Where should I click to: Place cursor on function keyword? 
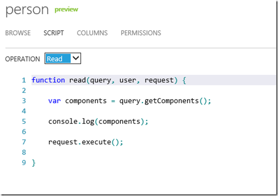coord(48,80)
